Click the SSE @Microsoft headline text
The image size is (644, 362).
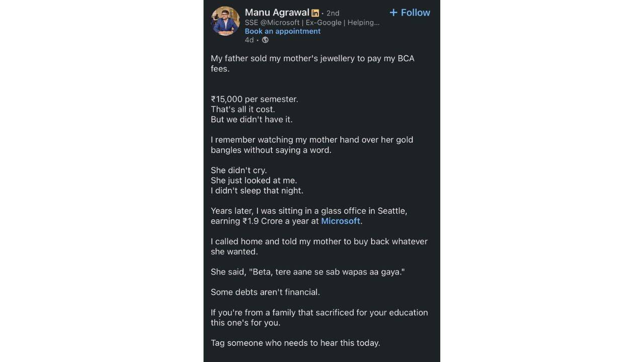312,23
